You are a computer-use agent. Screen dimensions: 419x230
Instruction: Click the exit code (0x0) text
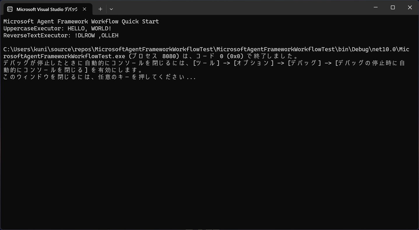coord(235,56)
